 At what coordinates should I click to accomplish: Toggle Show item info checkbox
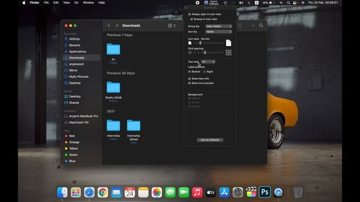pos(189,79)
